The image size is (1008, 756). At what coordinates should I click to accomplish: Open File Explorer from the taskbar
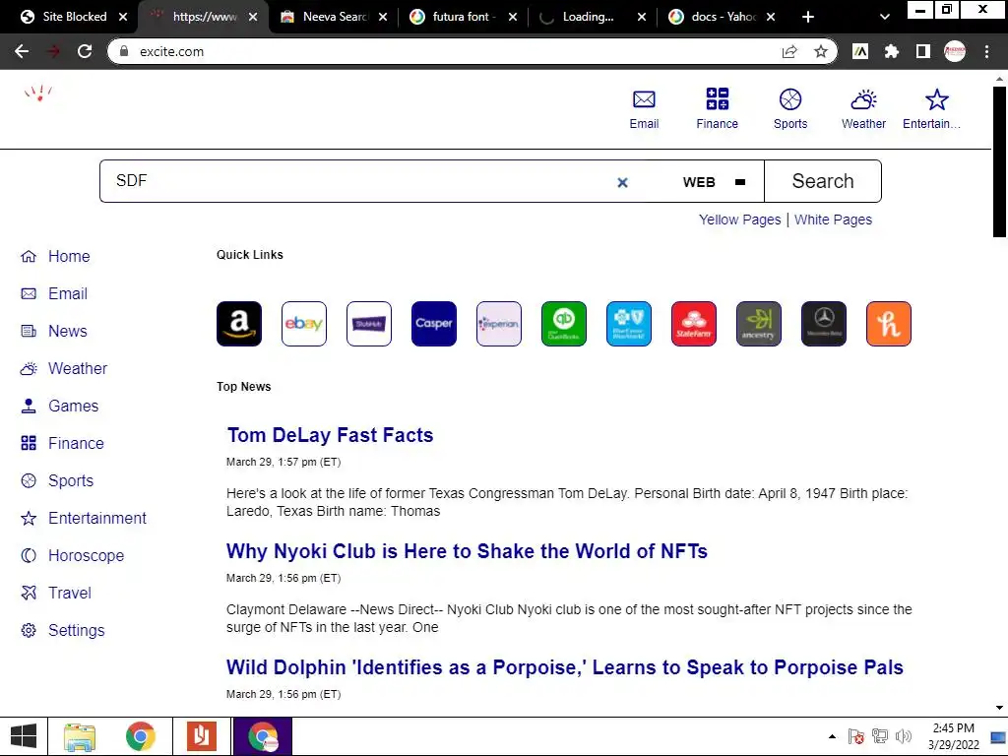[80, 736]
